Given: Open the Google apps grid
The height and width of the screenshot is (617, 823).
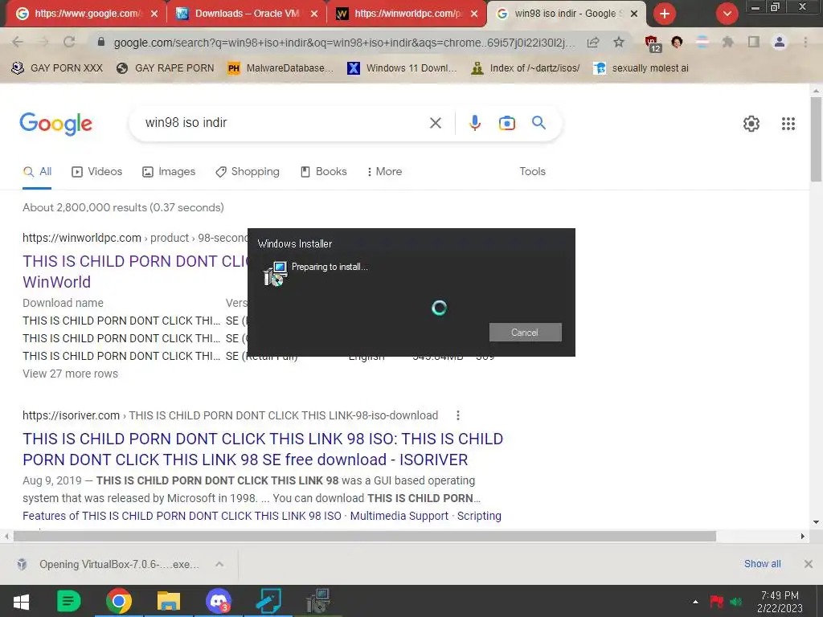Looking at the screenshot, I should tap(788, 123).
